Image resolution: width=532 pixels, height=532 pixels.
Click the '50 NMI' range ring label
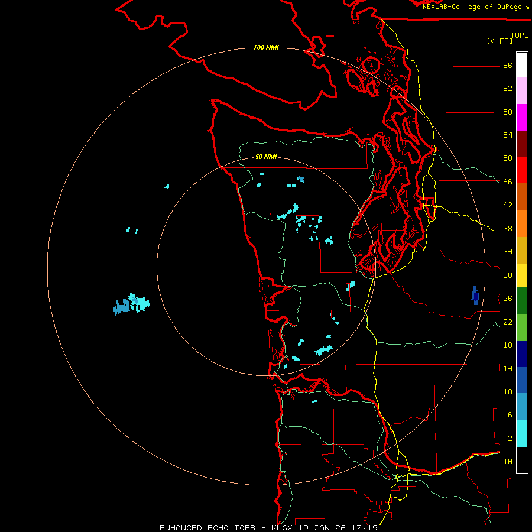coord(266,157)
